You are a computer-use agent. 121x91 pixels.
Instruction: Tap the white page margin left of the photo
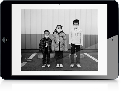click(16, 40)
